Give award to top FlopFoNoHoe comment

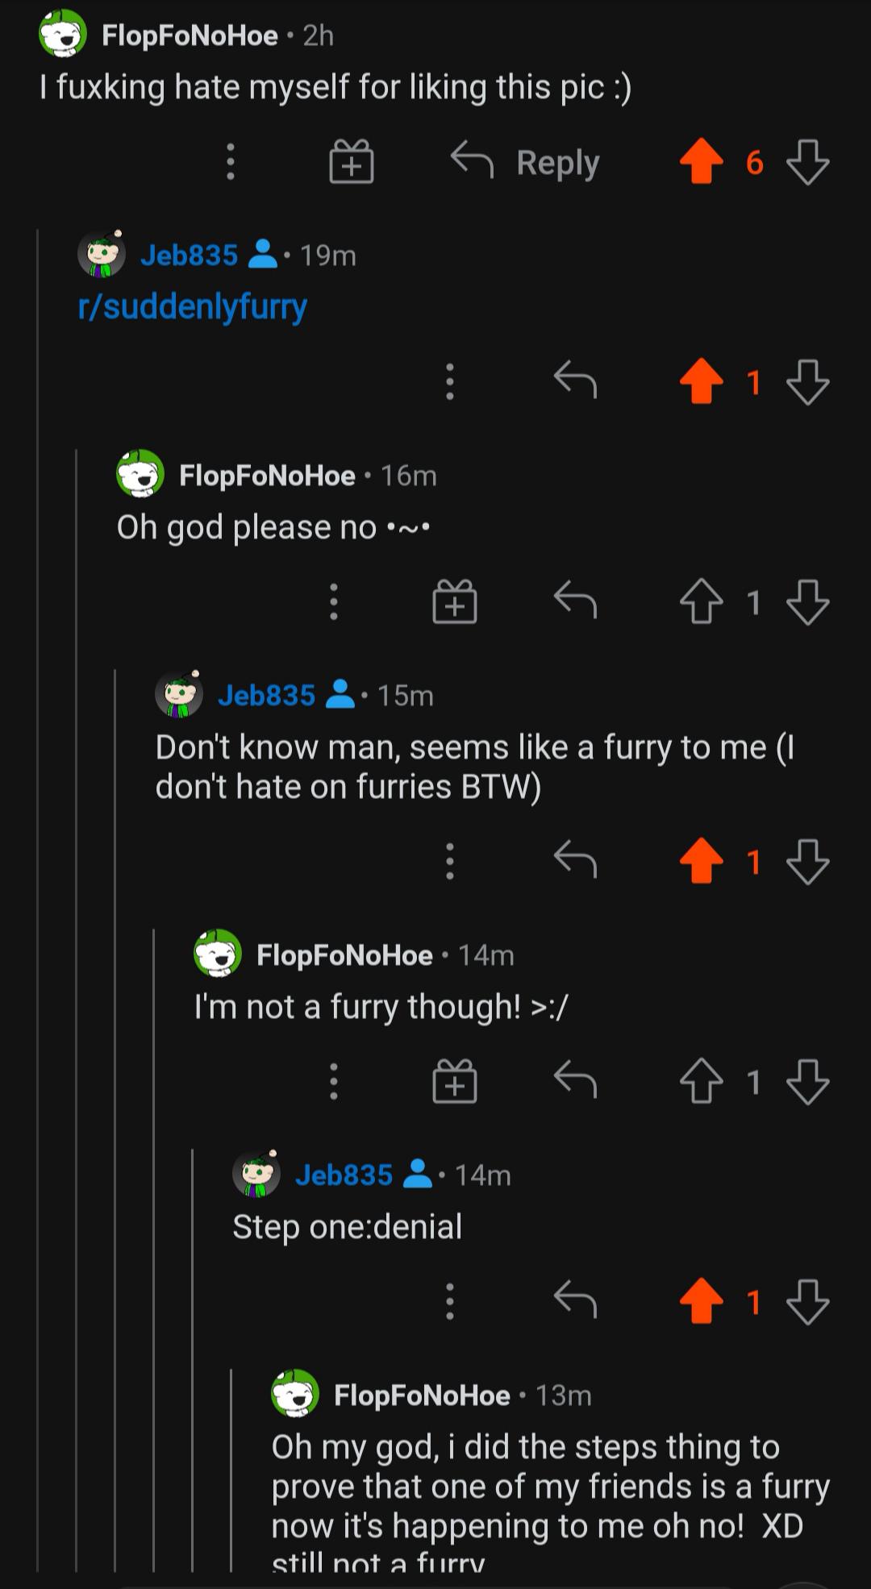point(352,162)
